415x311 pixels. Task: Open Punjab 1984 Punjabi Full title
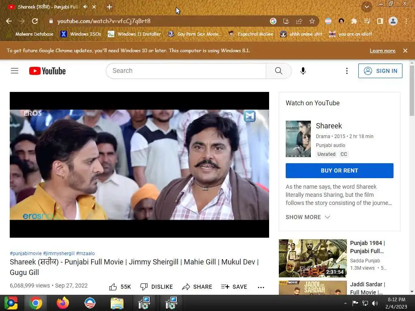(368, 247)
